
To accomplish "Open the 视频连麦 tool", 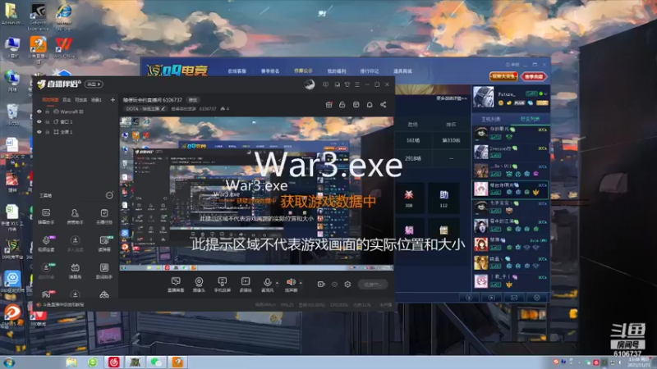I will [46, 244].
